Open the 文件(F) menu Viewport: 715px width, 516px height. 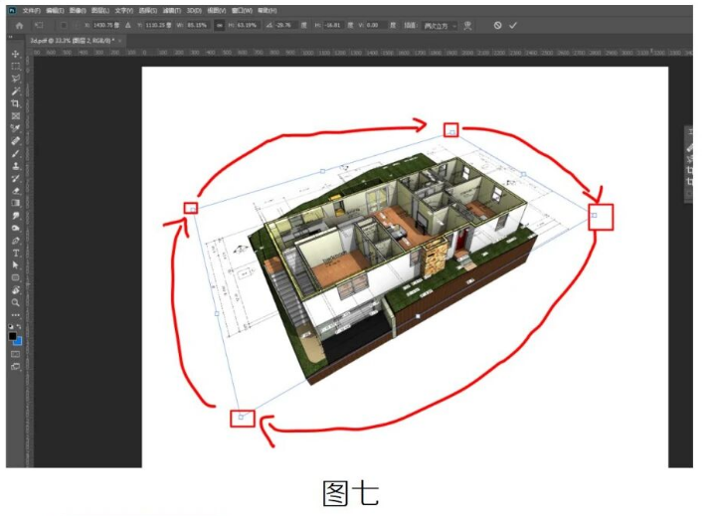pyautogui.click(x=32, y=11)
